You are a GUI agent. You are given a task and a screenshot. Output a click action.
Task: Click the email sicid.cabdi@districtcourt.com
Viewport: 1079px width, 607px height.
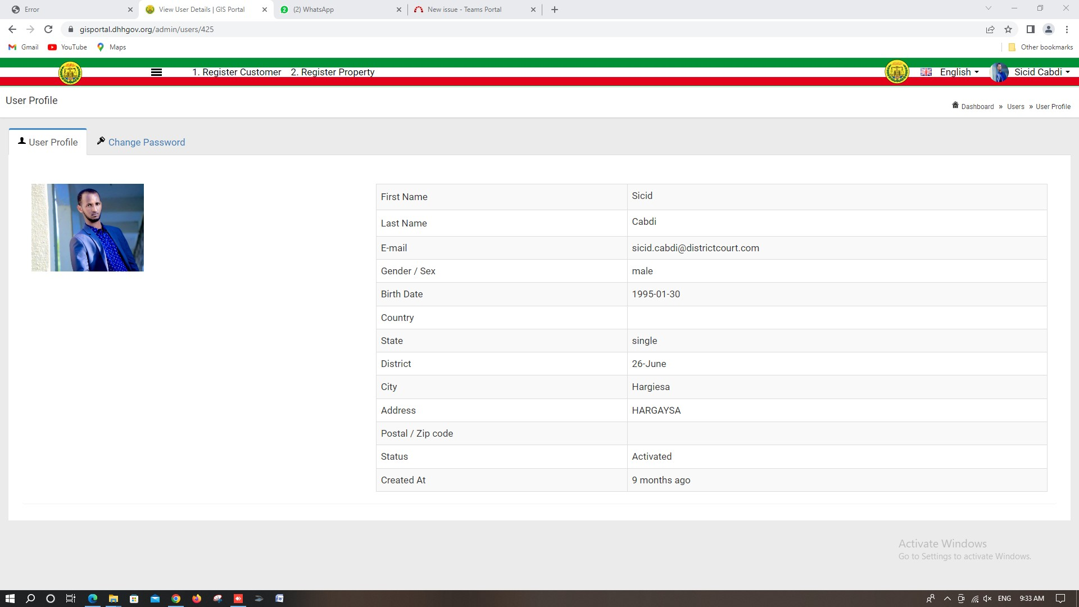click(695, 248)
